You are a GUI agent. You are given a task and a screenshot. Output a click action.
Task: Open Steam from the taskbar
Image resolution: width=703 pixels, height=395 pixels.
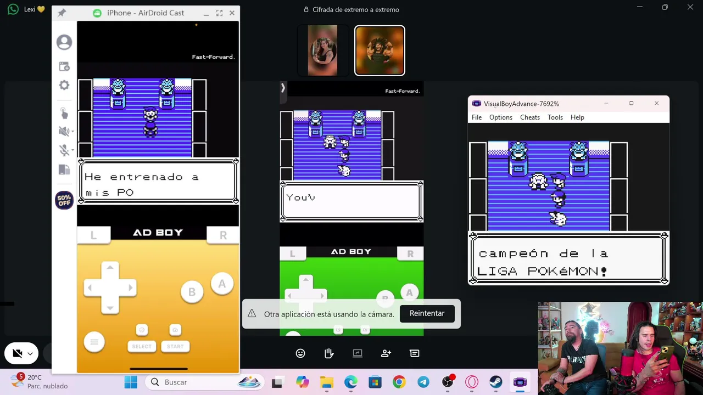pos(496,382)
